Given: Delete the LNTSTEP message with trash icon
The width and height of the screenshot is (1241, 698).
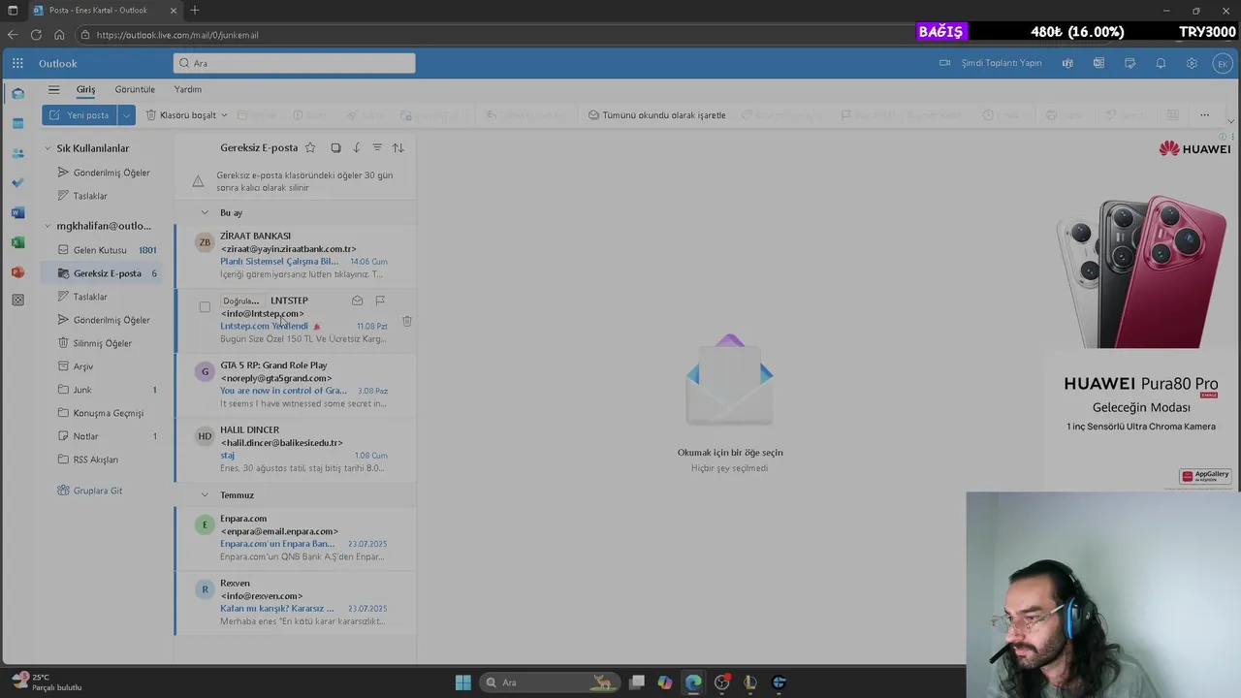Looking at the screenshot, I should [407, 321].
